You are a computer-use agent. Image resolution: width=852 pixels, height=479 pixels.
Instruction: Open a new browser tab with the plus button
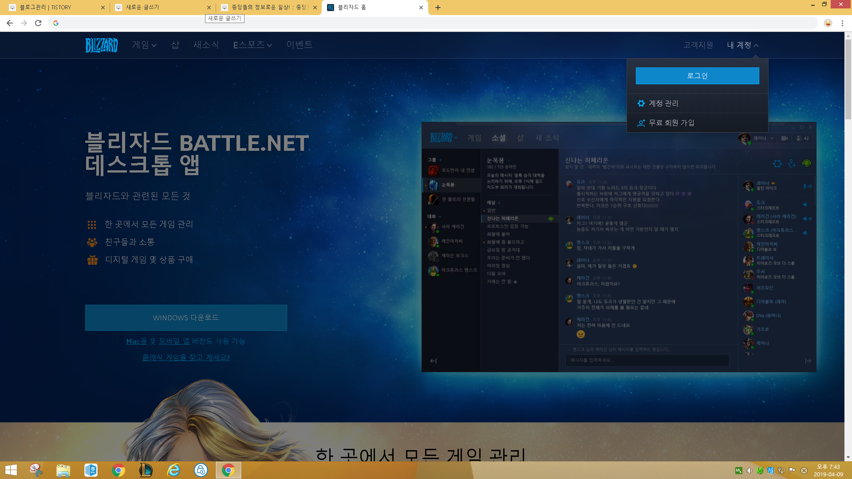[x=438, y=8]
